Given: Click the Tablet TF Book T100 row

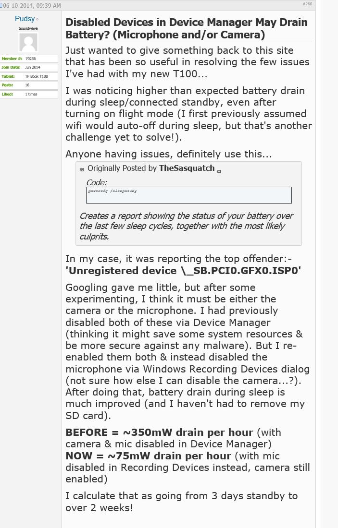Looking at the screenshot, I should 29,76.
